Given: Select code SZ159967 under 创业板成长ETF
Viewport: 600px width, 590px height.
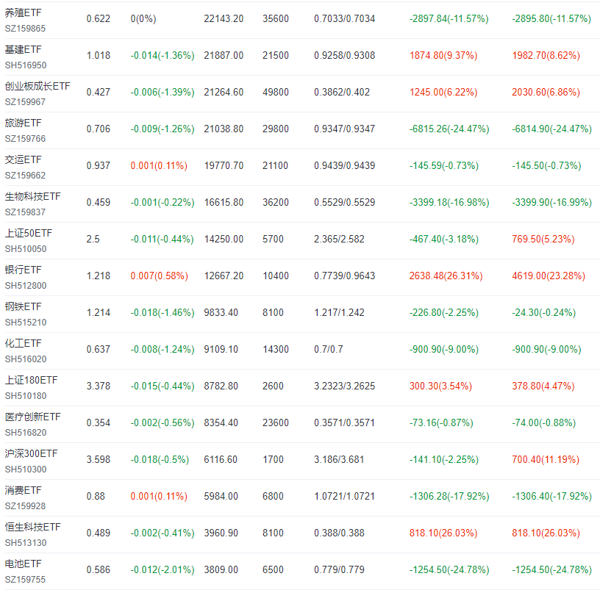Looking at the screenshot, I should pyautogui.click(x=25, y=101).
